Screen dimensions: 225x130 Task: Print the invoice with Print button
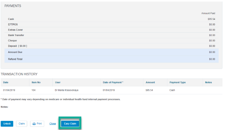point(37,124)
